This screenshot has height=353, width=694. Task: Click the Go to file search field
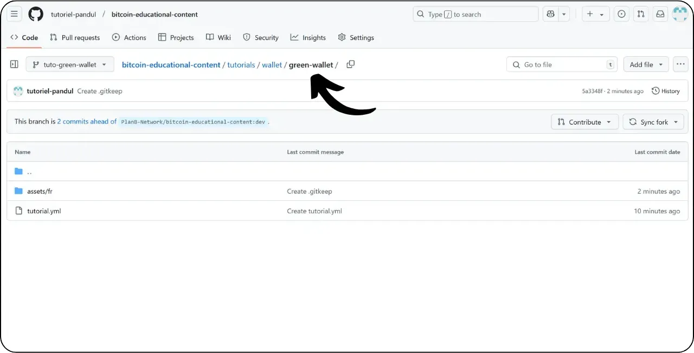click(561, 64)
